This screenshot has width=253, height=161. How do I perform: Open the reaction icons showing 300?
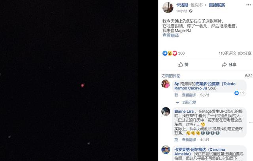[x=174, y=53]
